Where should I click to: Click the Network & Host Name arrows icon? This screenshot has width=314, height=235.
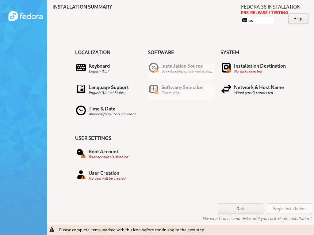pos(226,89)
